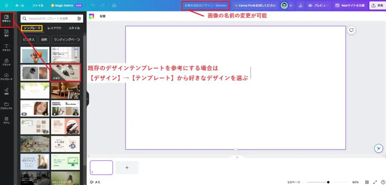Open the user profile avatar

point(284,5)
